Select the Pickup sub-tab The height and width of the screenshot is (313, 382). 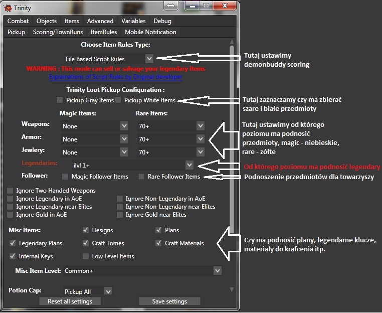17,32
